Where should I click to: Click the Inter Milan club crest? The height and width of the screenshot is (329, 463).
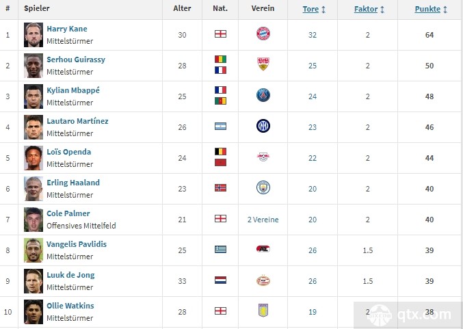coord(263,127)
